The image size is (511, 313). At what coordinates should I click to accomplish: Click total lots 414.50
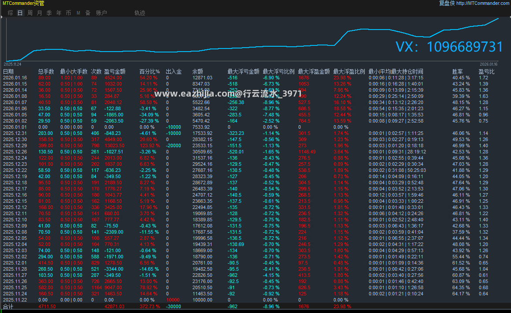pyautogui.click(x=46, y=263)
